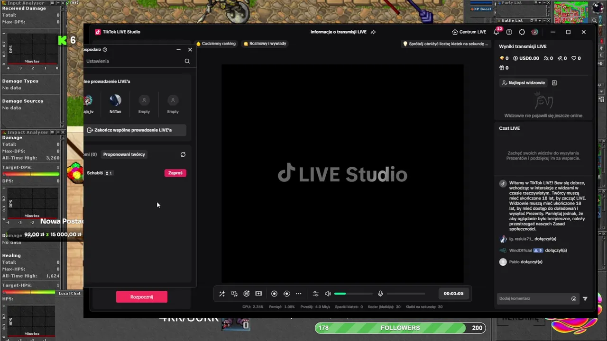
Task: Open the chat filter icon
Action: point(585,299)
